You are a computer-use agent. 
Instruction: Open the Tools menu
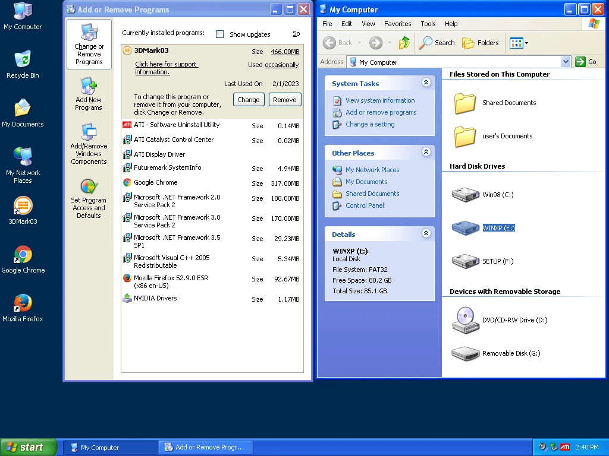428,24
